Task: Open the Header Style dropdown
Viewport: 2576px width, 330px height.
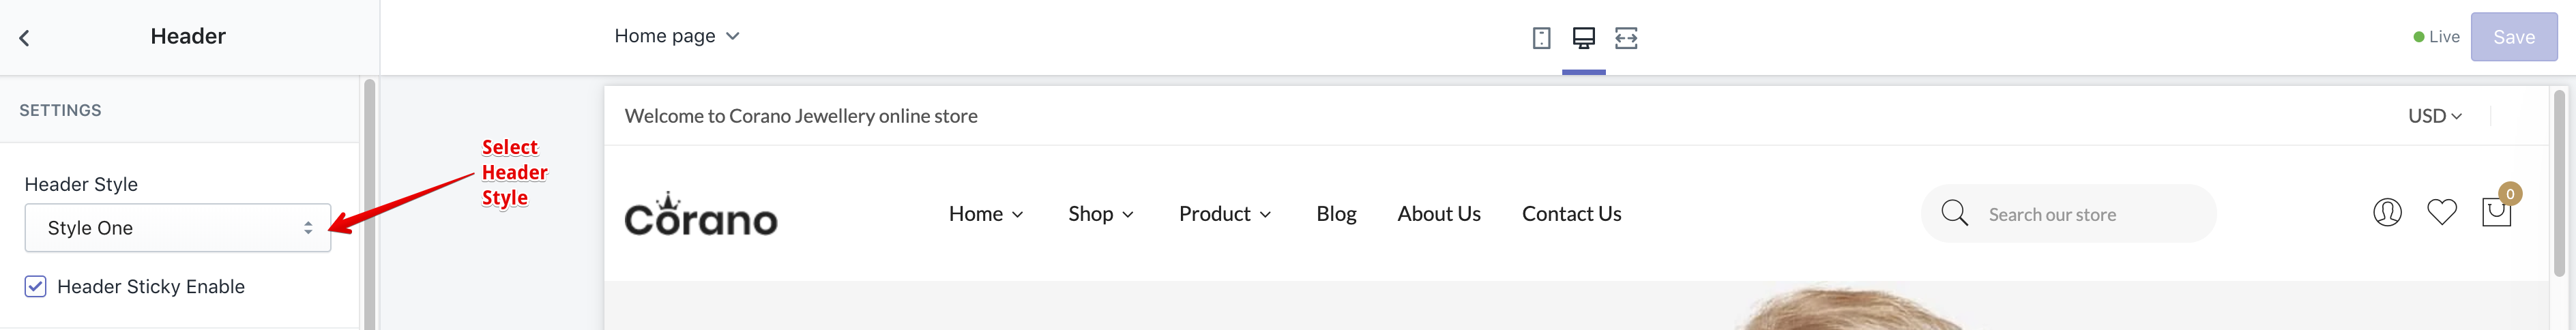Action: (x=178, y=228)
